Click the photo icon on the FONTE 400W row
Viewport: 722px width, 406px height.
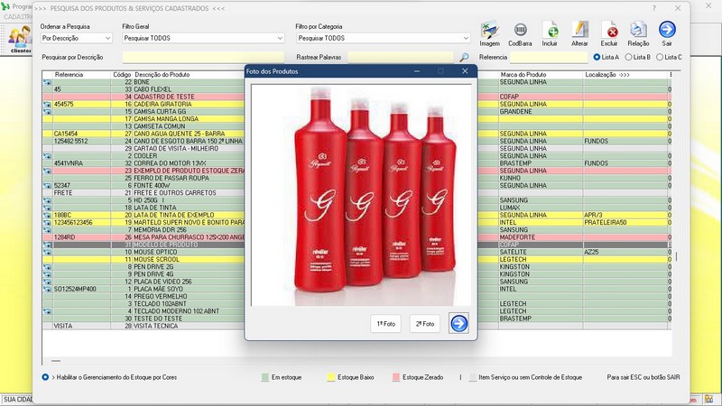(x=47, y=186)
